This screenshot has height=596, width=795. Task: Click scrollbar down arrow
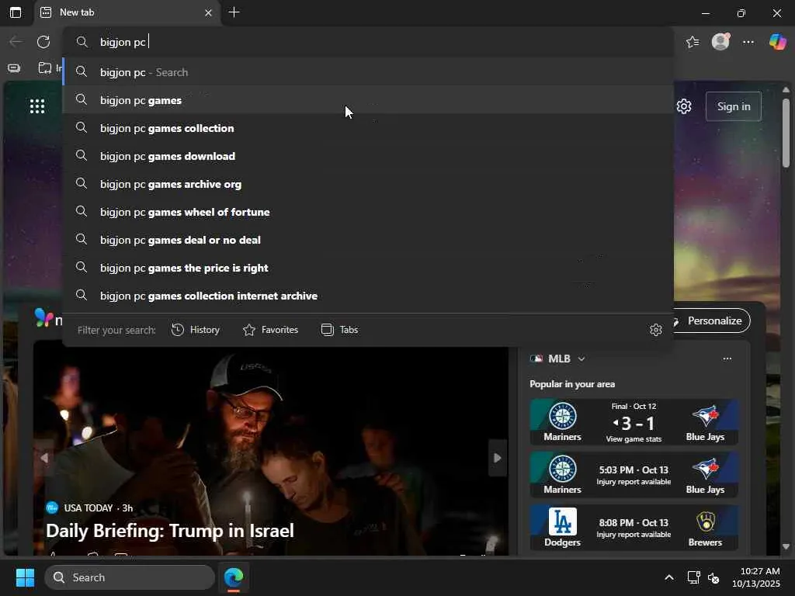786,546
